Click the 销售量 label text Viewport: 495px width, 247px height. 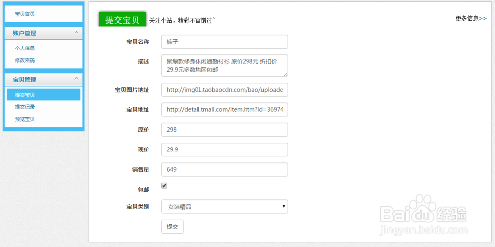tap(141, 170)
